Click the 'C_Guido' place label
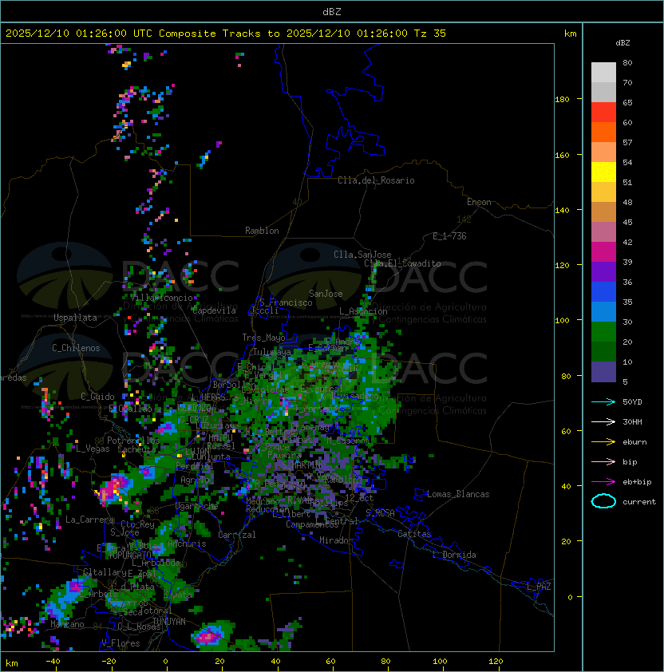This screenshot has width=664, height=672. click(x=97, y=397)
